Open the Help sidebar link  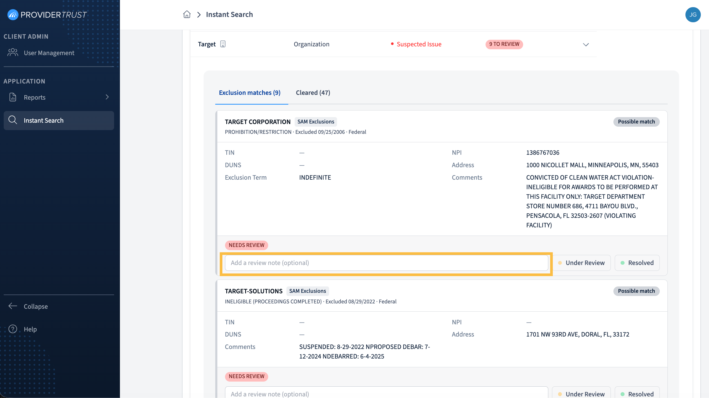coord(59,329)
